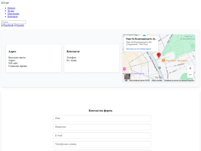Viewport: 201px width, 151px height.
Task: Click the bus stop marker on map
Action: [x=159, y=67]
